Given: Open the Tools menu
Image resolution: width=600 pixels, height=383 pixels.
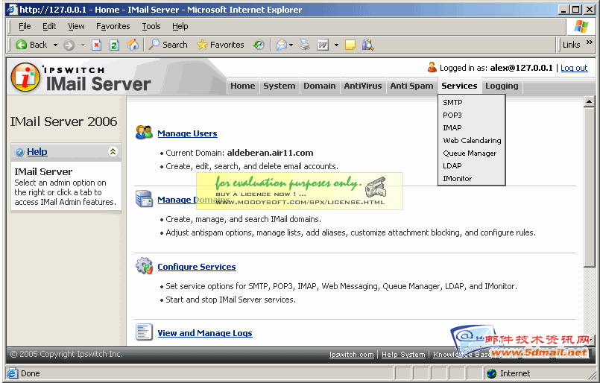Looking at the screenshot, I should [151, 26].
